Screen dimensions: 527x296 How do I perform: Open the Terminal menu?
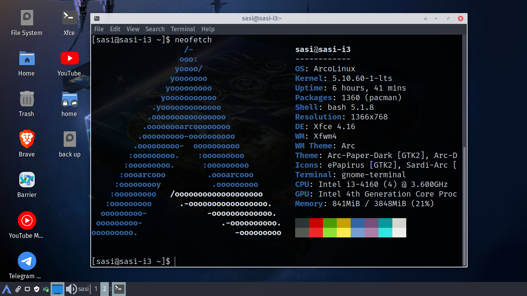(183, 29)
